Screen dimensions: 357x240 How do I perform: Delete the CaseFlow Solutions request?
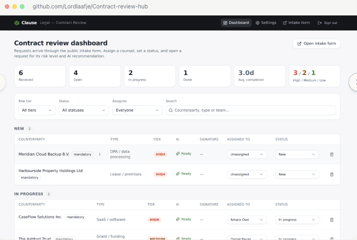tap(332, 220)
